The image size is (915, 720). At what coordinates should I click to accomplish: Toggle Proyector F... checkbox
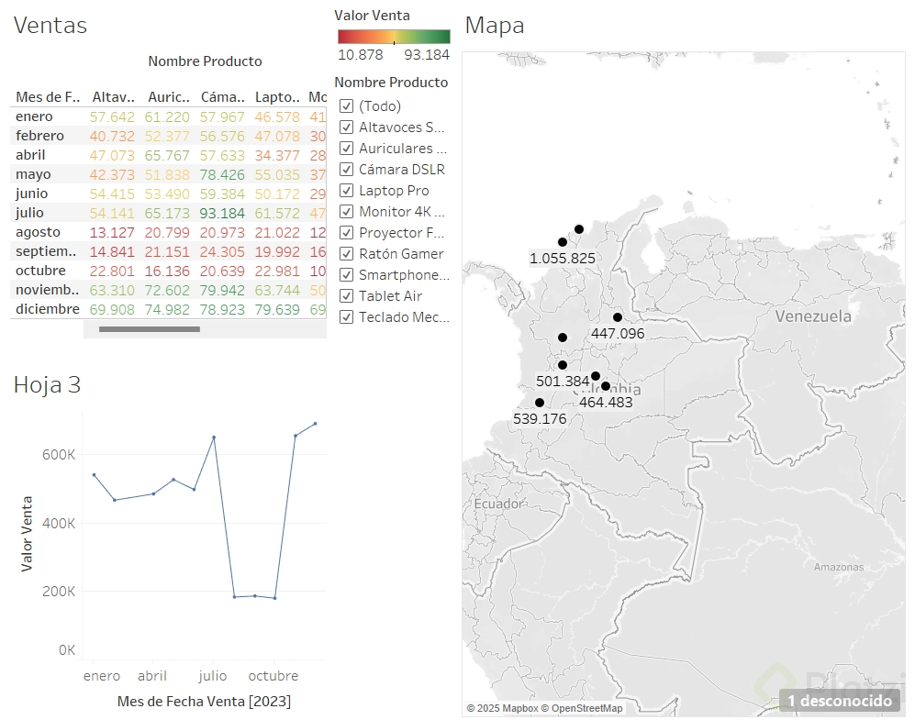click(x=347, y=233)
